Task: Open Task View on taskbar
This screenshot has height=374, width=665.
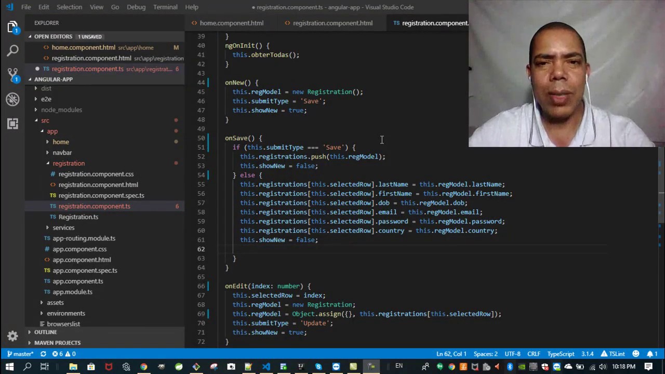Action: tap(45, 367)
